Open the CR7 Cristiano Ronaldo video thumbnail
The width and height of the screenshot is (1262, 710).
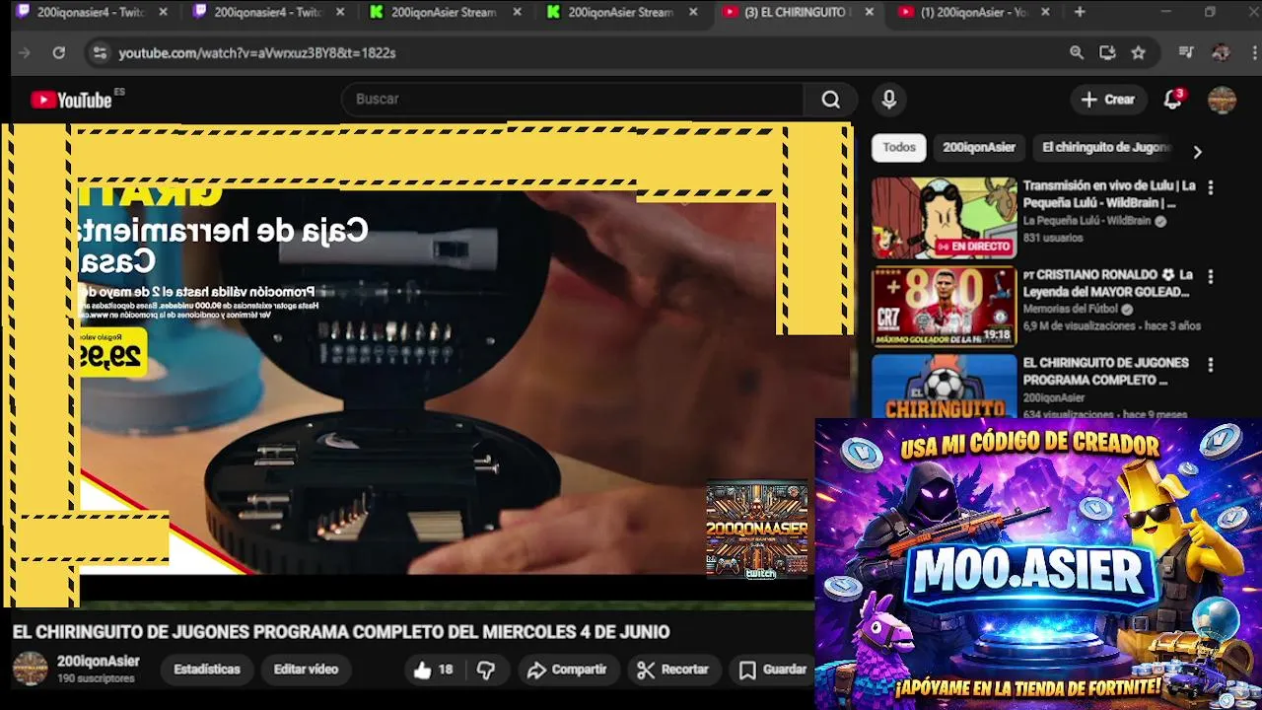coord(944,308)
